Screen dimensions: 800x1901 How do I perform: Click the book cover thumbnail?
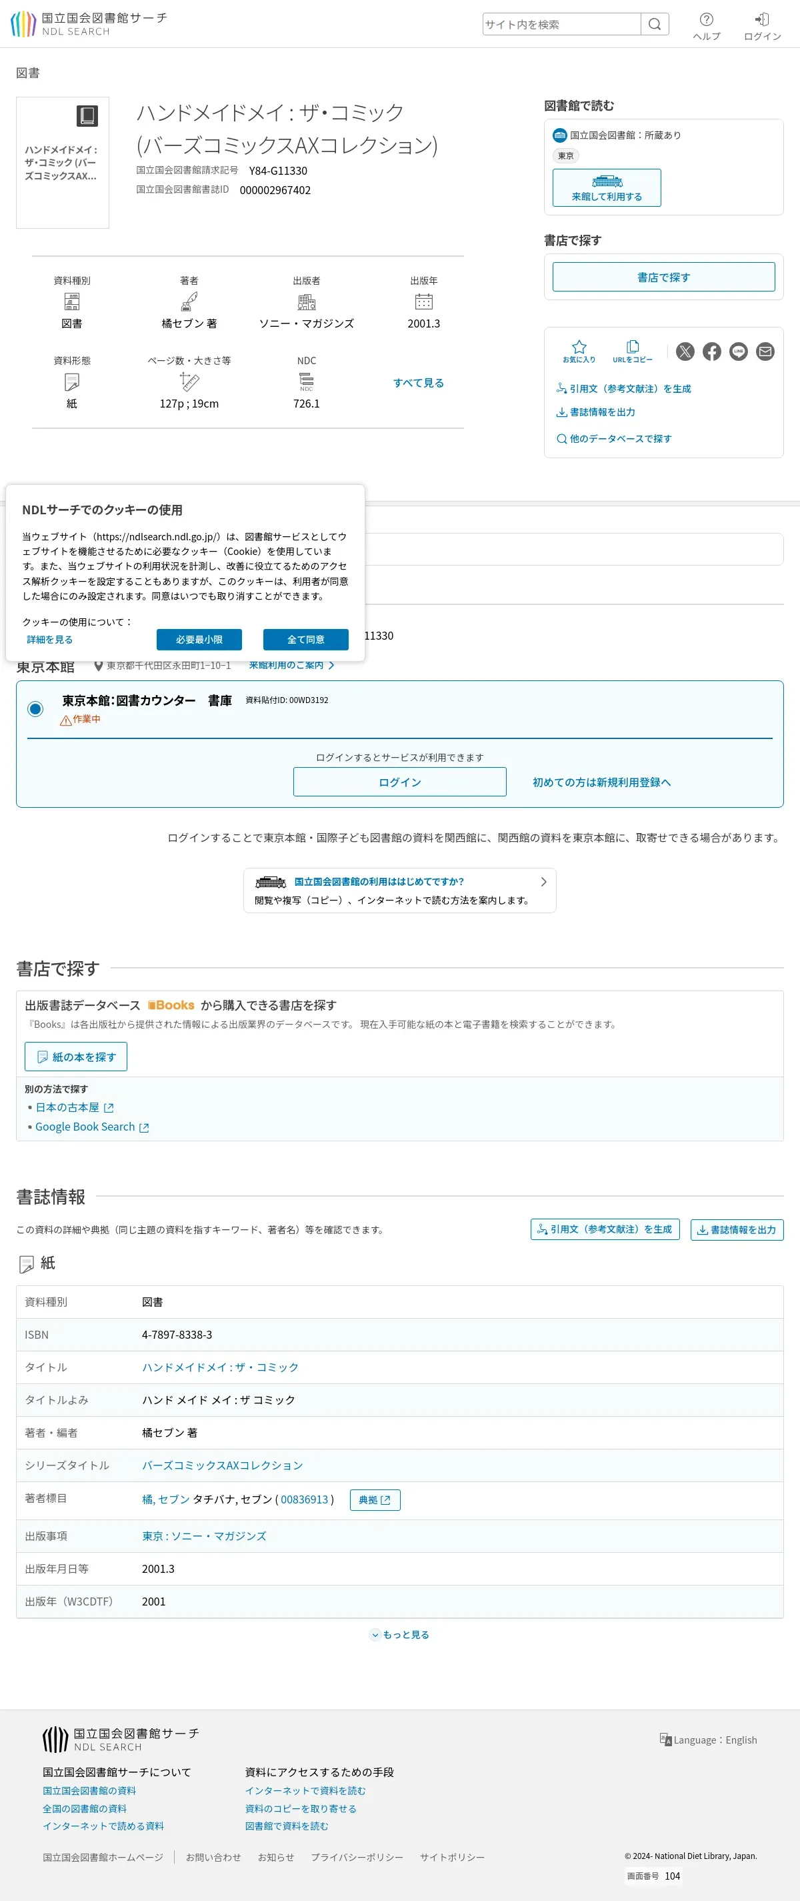pos(63,162)
